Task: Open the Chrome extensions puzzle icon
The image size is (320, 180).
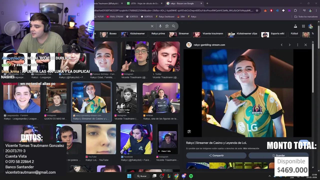Action: pos(295,10)
